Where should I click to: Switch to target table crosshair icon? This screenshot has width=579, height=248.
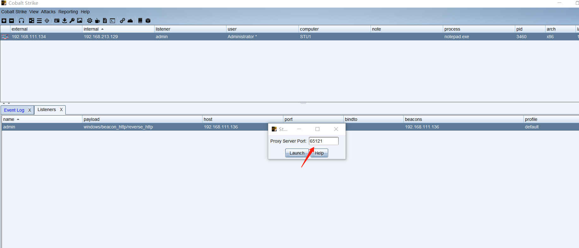pyautogui.click(x=47, y=21)
